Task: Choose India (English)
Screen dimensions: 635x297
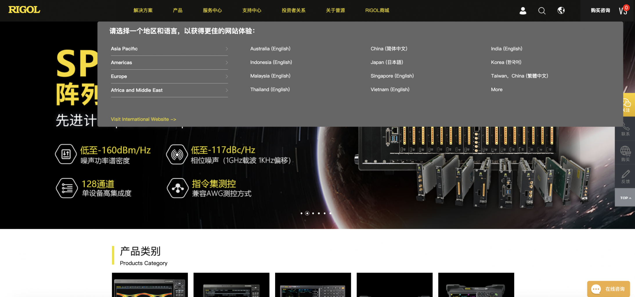Action: 507,49
